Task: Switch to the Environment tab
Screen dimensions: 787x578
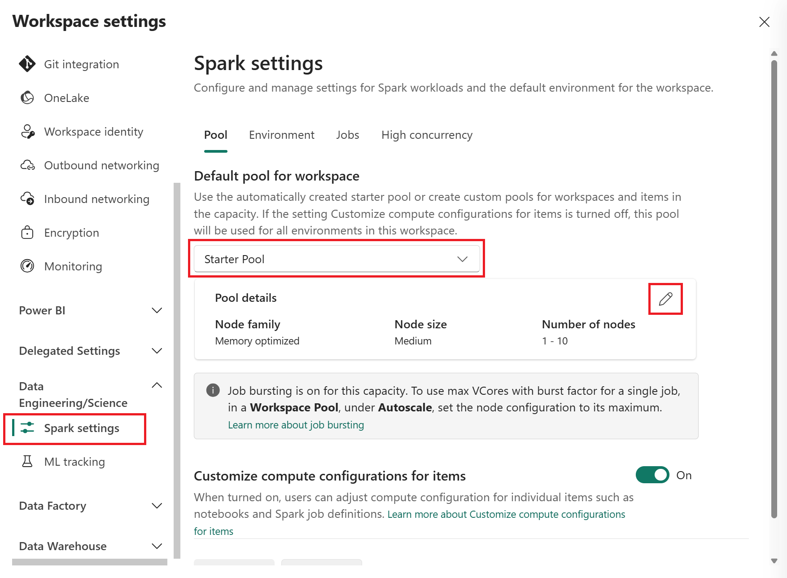Action: point(282,135)
